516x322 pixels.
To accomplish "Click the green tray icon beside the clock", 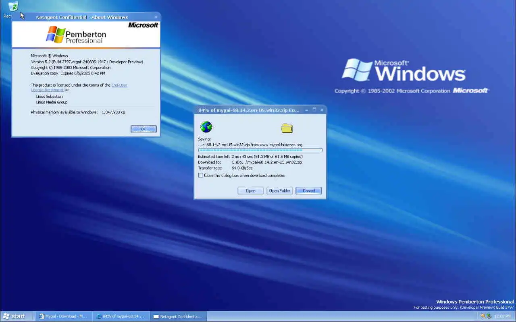I will click(489, 316).
